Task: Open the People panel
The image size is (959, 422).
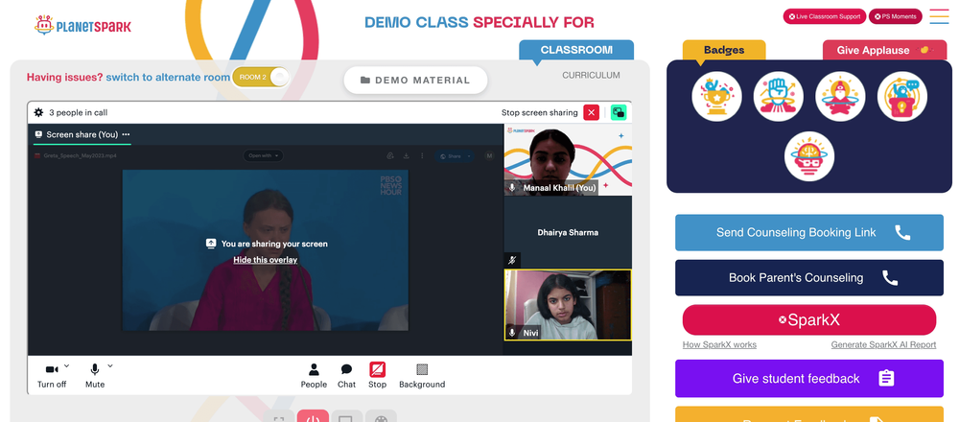Action: [314, 376]
